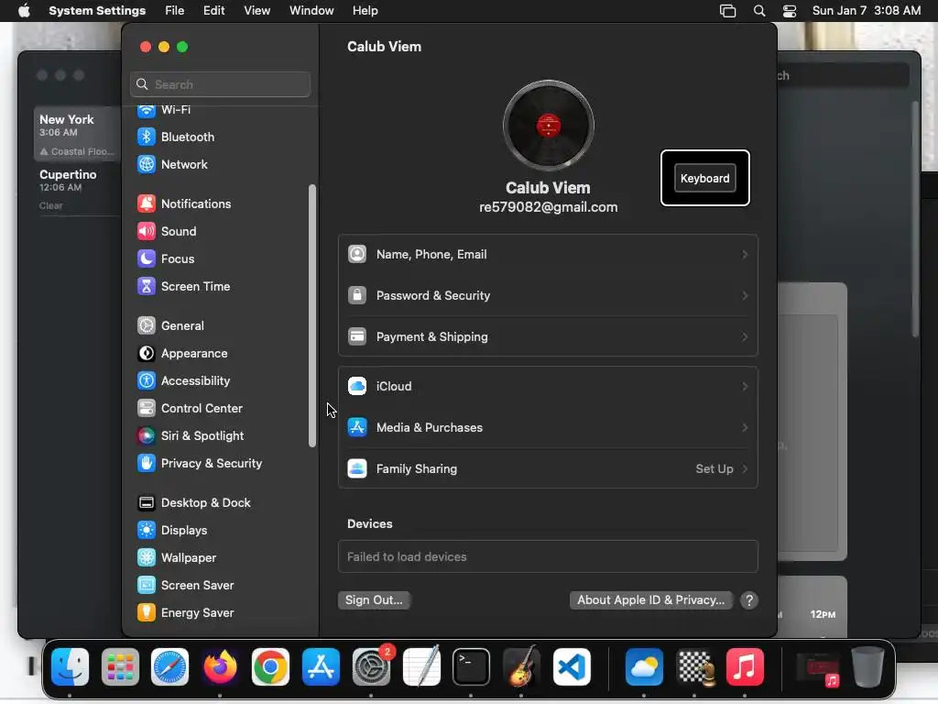Open the Edit menu
938x704 pixels.
tap(214, 11)
